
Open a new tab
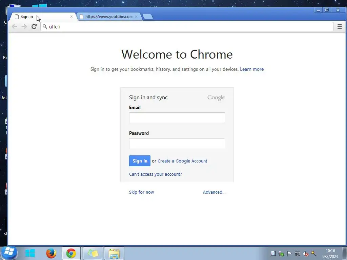coord(148,17)
